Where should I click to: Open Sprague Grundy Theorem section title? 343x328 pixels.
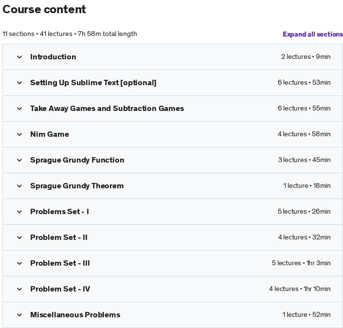77,186
